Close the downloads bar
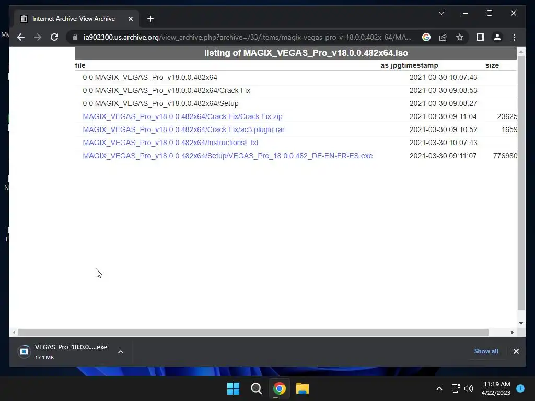The width and height of the screenshot is (535, 401). (516, 351)
